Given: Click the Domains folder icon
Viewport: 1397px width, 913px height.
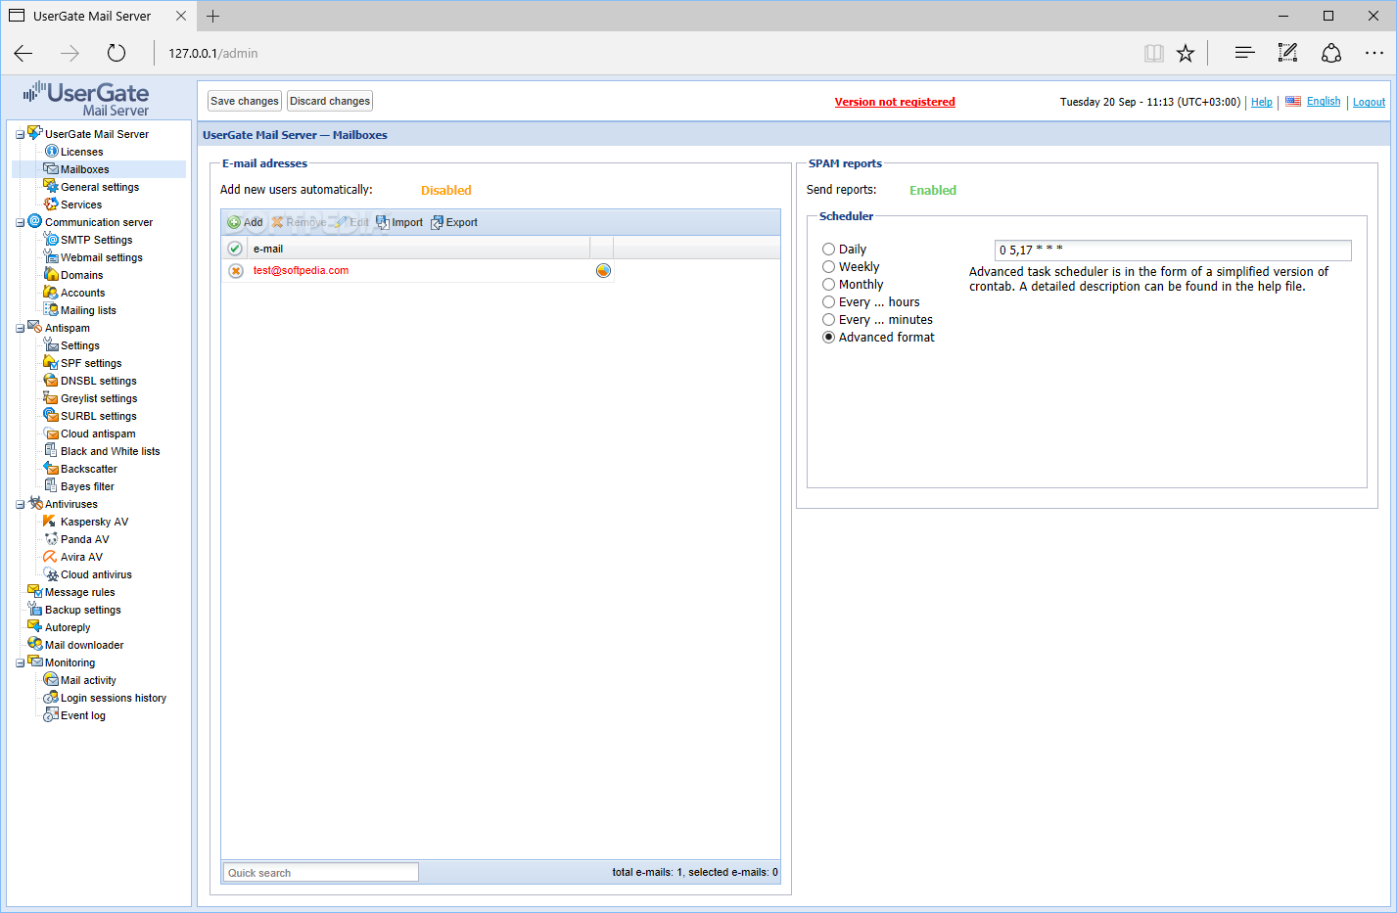Looking at the screenshot, I should pos(51,274).
